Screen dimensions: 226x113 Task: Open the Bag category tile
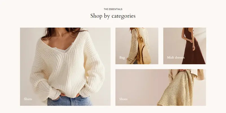pyautogui.click(x=137, y=46)
